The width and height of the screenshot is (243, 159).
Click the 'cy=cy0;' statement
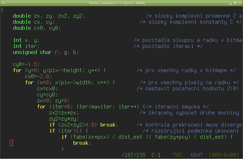pyautogui.click(x=47, y=95)
